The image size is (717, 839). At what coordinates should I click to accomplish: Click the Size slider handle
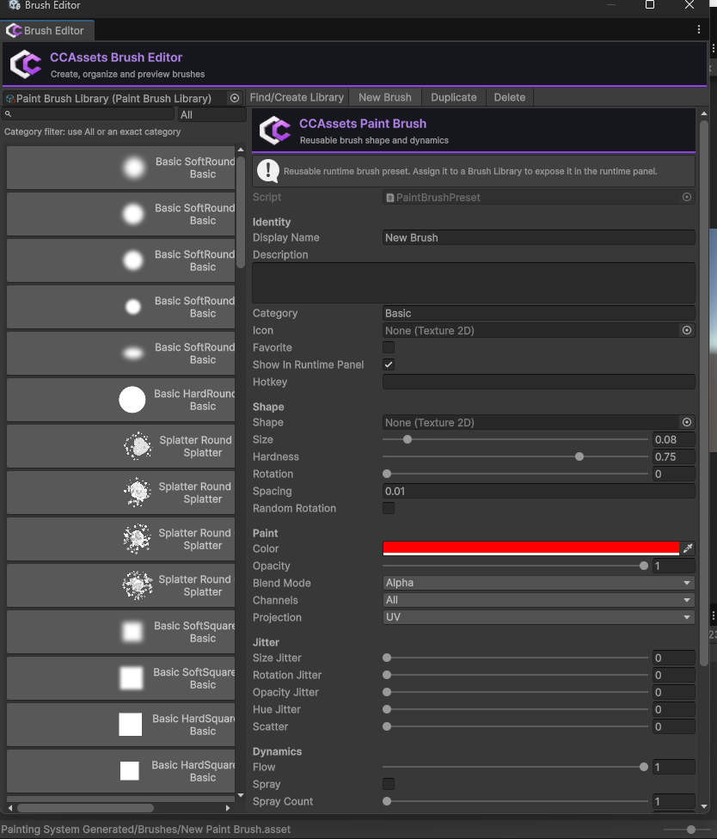coord(408,439)
